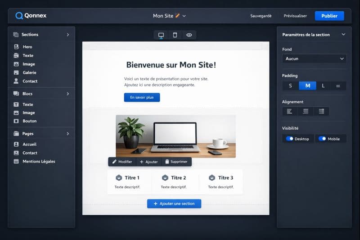Click the Contact icon under Sections
The image size is (360, 240).
click(x=16, y=81)
